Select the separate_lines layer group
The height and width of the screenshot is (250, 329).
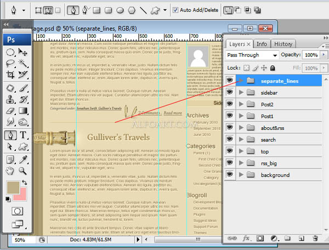(279, 81)
